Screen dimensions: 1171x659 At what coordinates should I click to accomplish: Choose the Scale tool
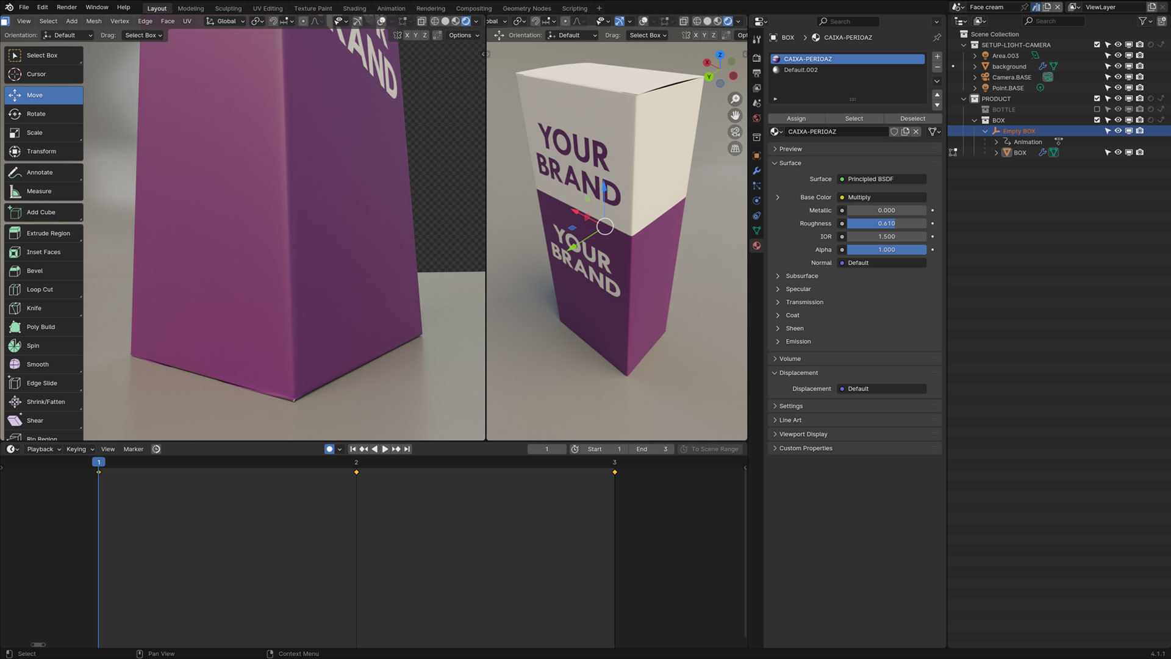pos(43,132)
